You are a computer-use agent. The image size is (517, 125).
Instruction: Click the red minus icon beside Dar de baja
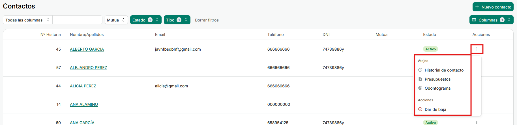pos(420,109)
